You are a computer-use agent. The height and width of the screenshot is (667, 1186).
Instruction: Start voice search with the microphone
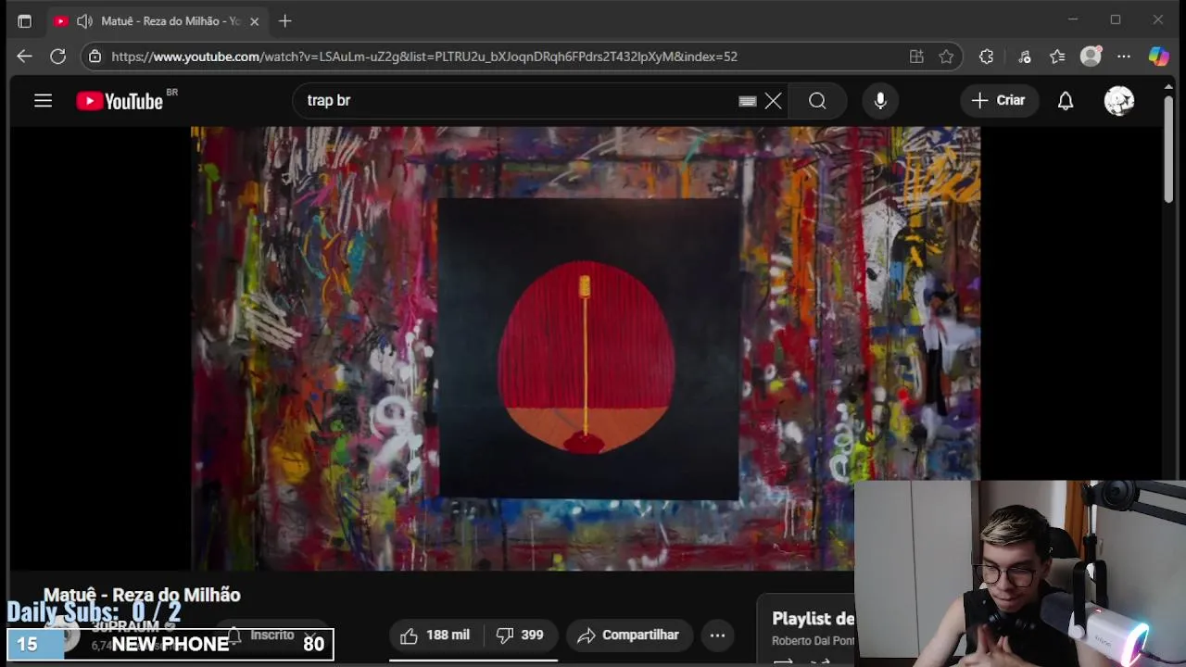click(880, 101)
